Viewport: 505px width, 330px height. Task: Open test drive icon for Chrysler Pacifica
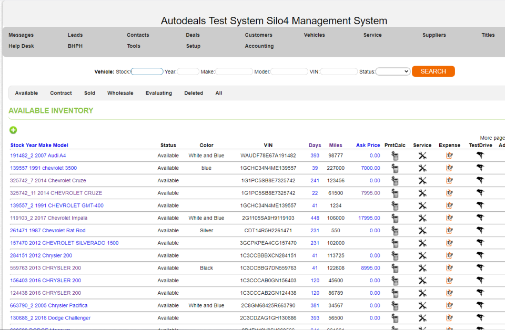click(x=480, y=305)
